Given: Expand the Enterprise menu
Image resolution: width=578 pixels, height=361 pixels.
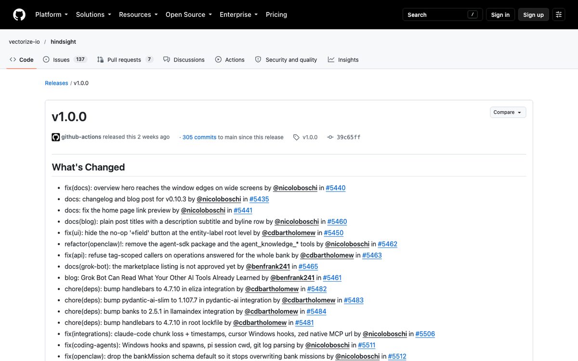Looking at the screenshot, I should pos(239,14).
